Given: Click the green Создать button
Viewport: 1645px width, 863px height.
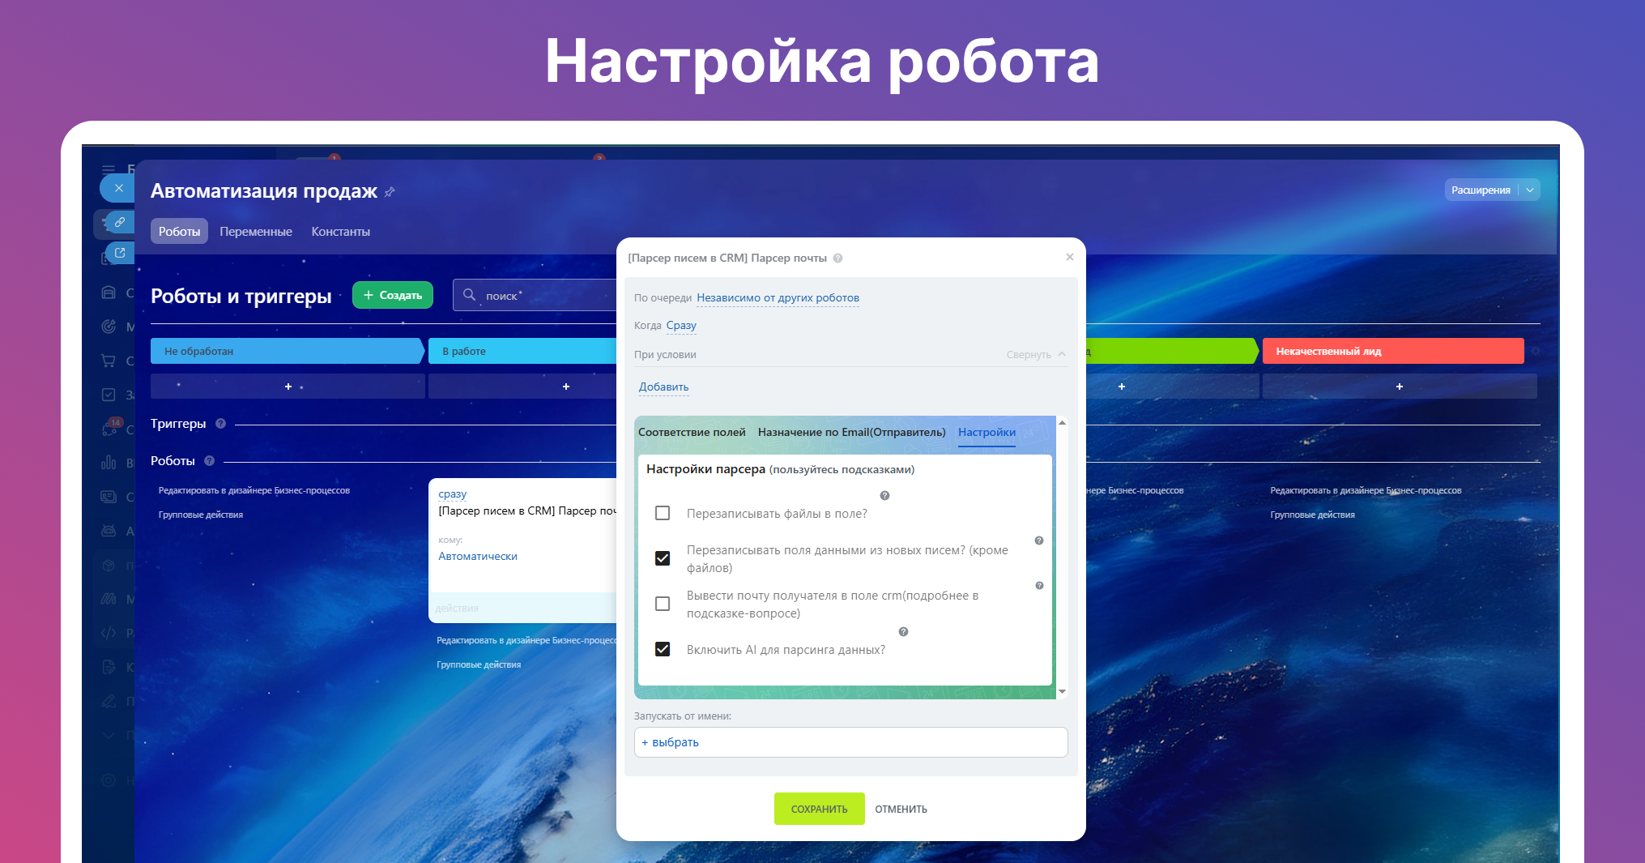Looking at the screenshot, I should [x=393, y=295].
